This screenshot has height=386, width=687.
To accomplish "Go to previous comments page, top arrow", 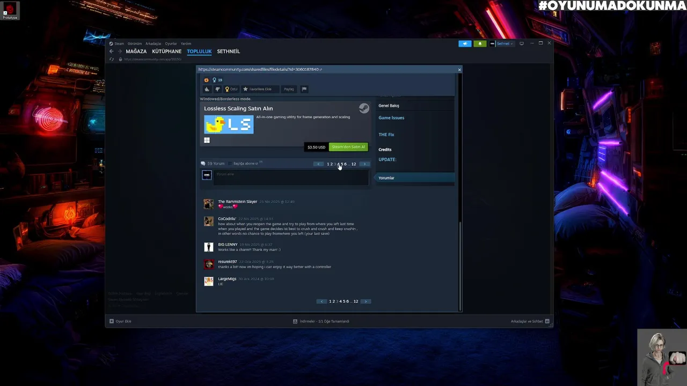I will (318, 164).
